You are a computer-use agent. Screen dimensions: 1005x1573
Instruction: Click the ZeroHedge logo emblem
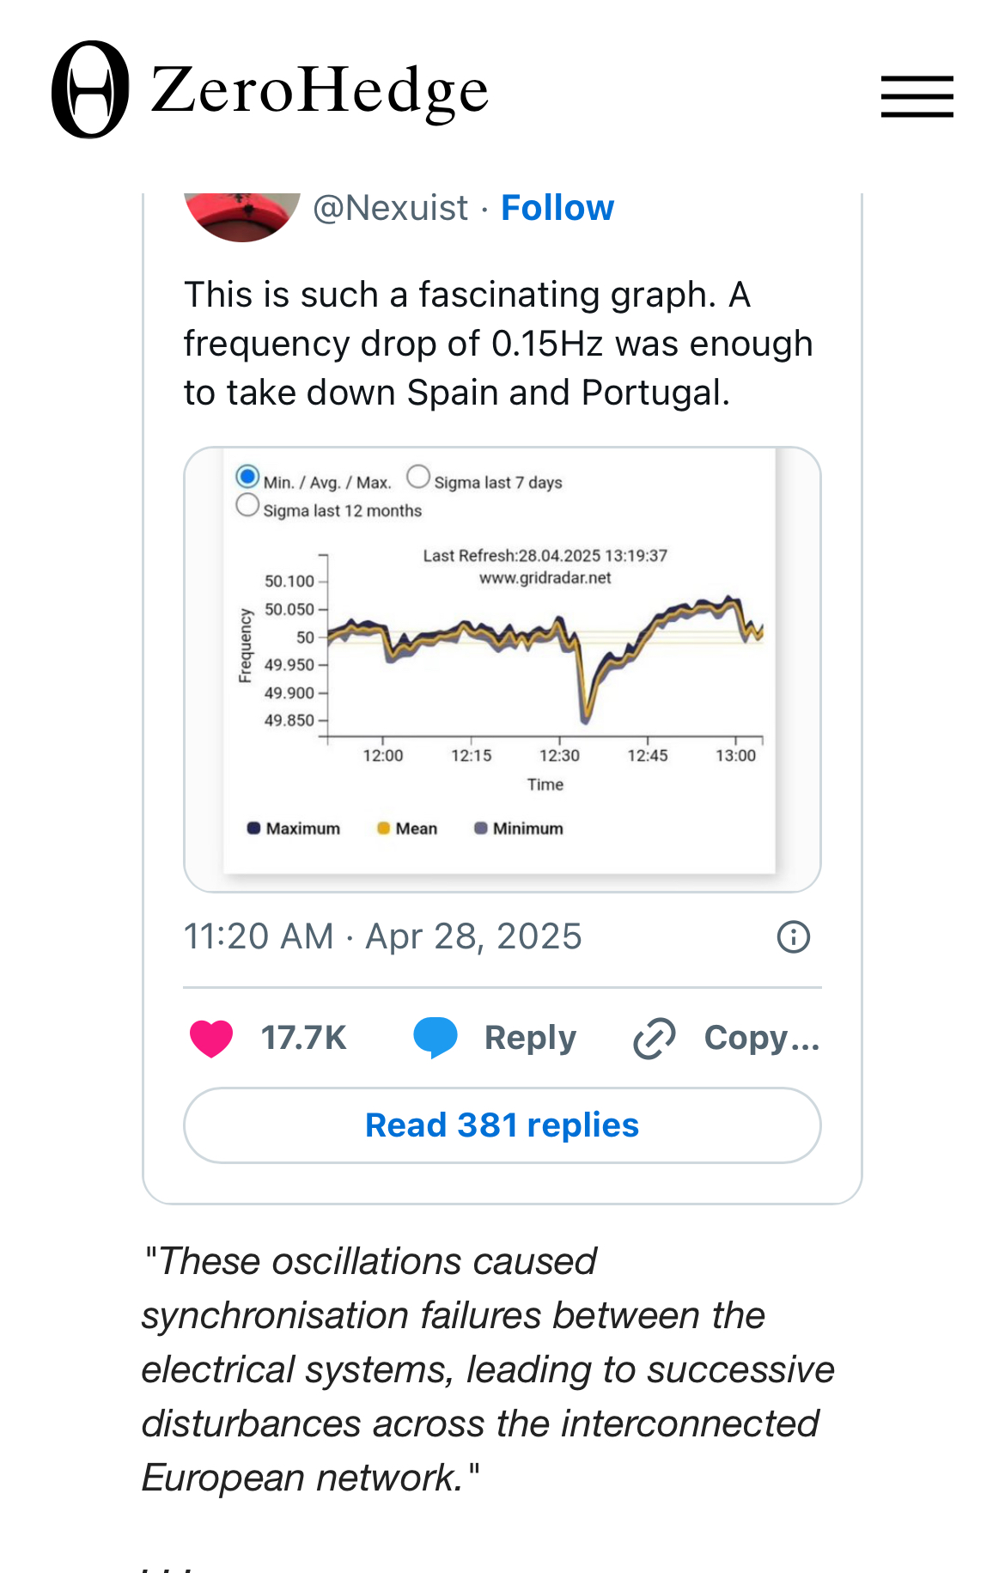coord(90,89)
